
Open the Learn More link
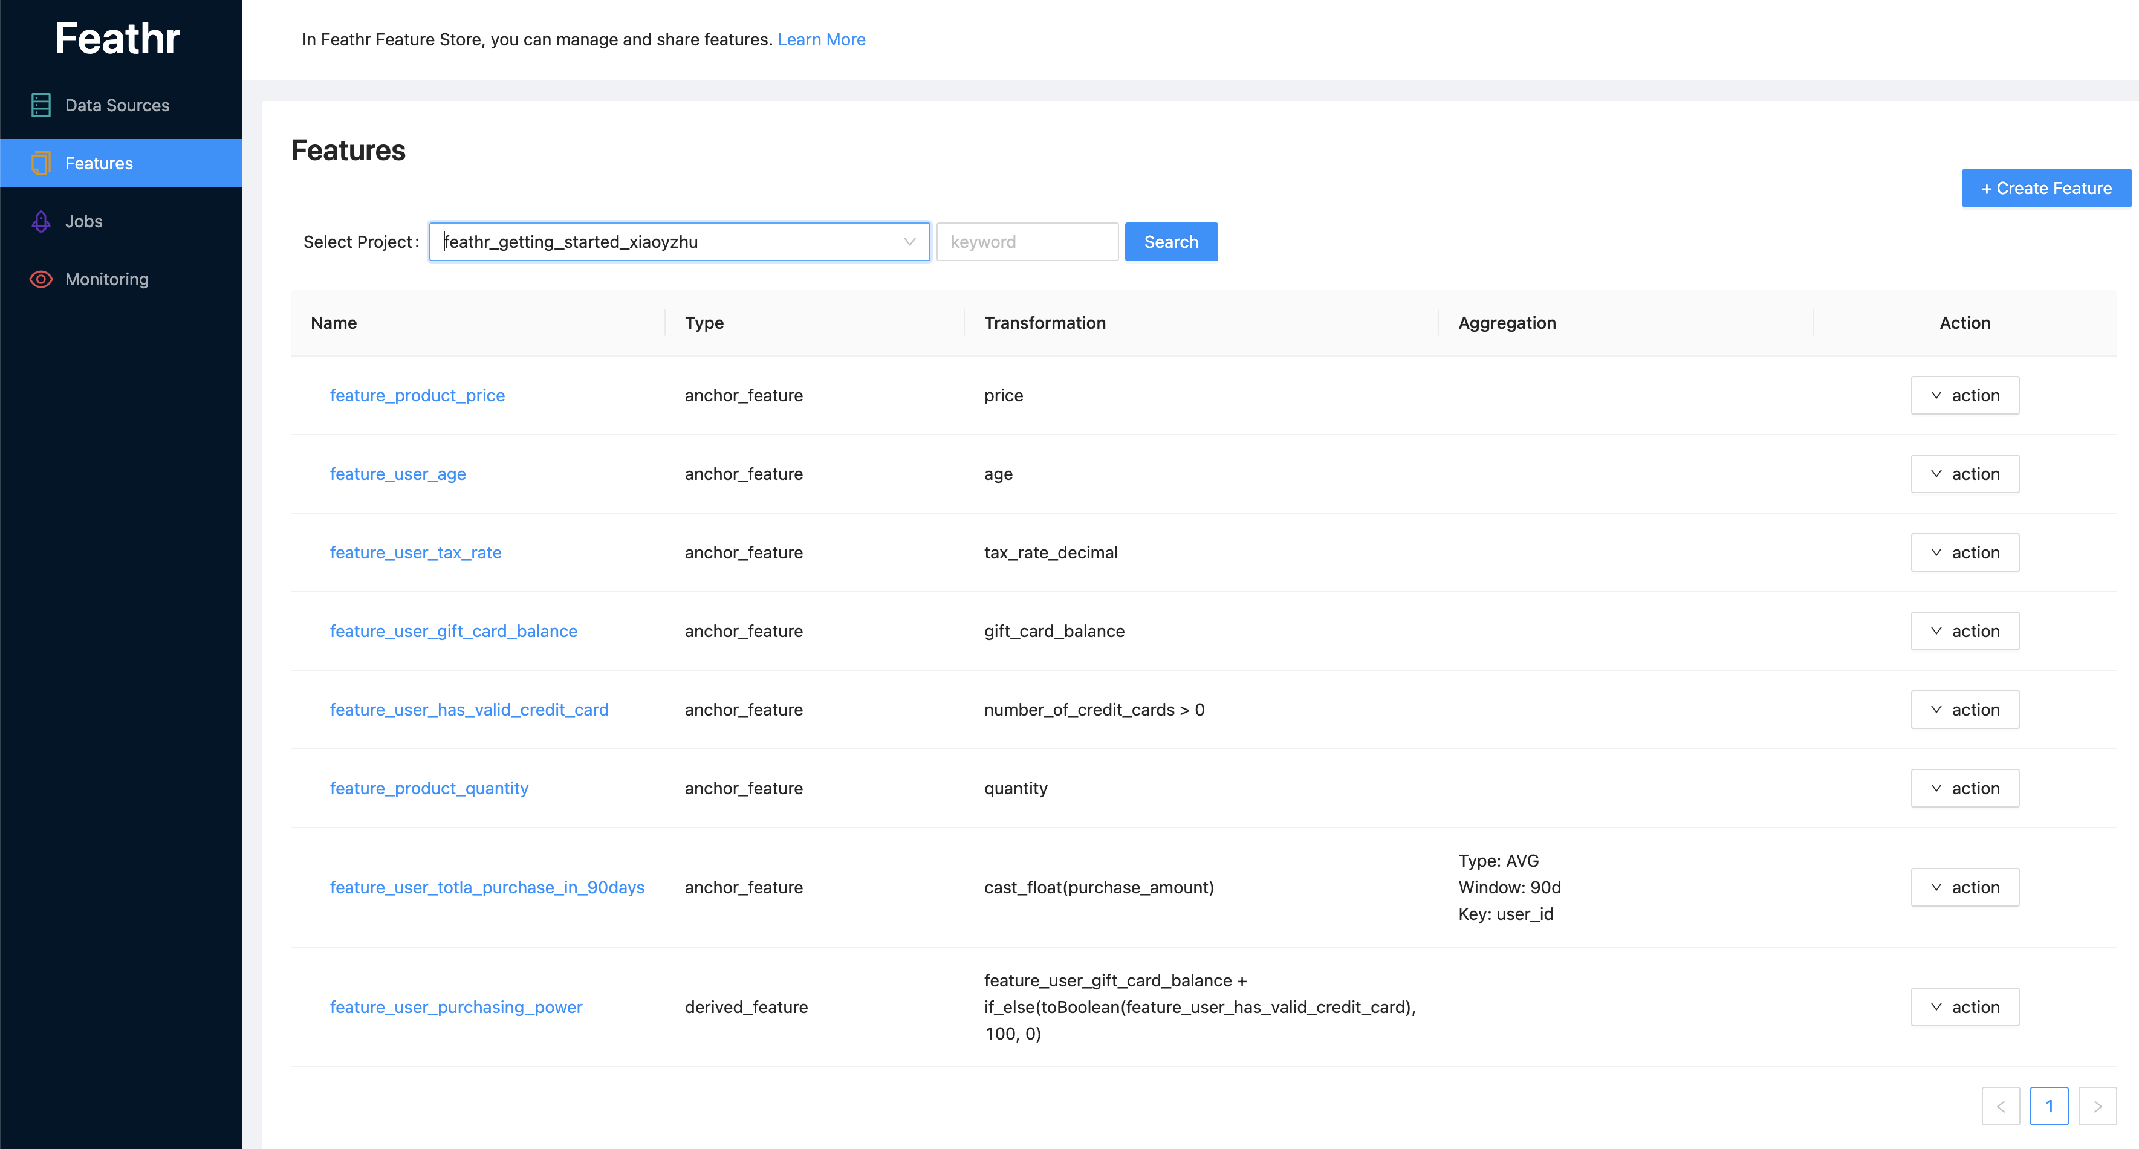821,40
